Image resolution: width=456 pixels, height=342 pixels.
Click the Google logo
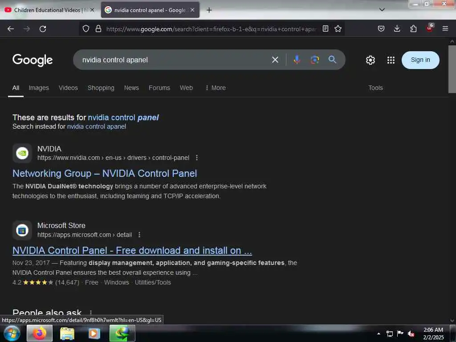coord(33,60)
